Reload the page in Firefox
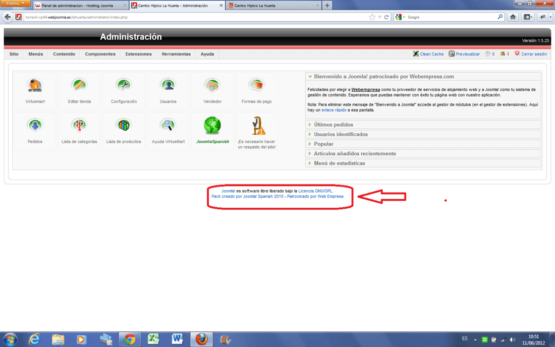The height and width of the screenshot is (347, 555). [x=386, y=17]
